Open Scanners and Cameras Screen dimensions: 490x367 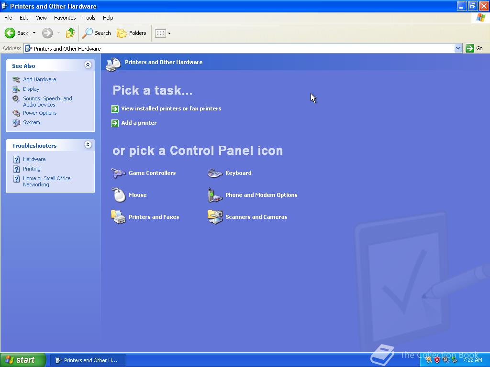tap(256, 217)
